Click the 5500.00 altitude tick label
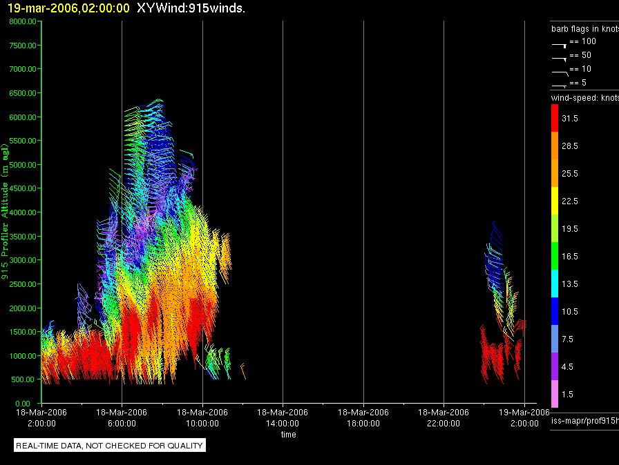 23,141
